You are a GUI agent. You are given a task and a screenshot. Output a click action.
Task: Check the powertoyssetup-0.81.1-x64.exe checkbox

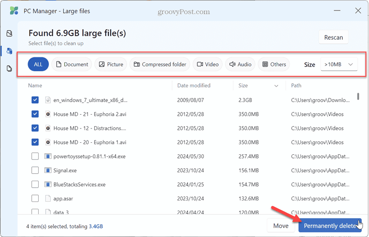pyautogui.click(x=35, y=156)
